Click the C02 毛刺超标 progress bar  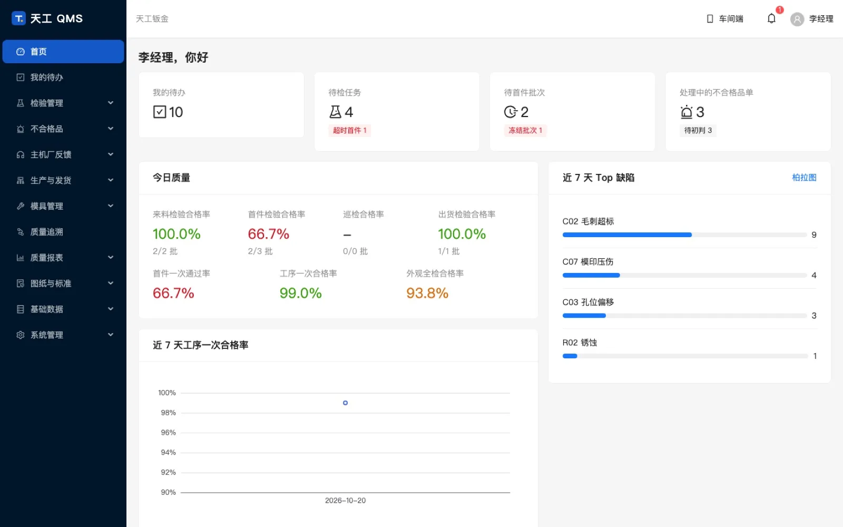click(684, 235)
